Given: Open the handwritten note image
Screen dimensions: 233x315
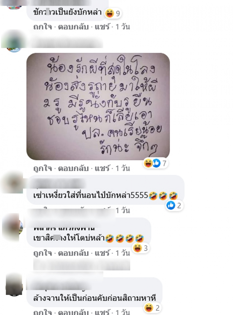Looking at the screenshot, I should pyautogui.click(x=98, y=106).
